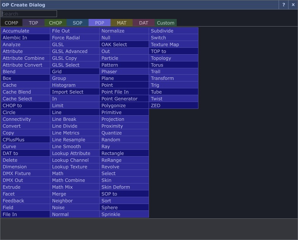
Task: Open the TOP operator tab
Action: point(33,23)
